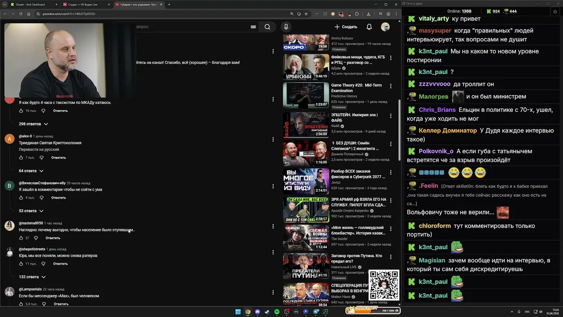Click the browser address bar URL

click(x=69, y=14)
